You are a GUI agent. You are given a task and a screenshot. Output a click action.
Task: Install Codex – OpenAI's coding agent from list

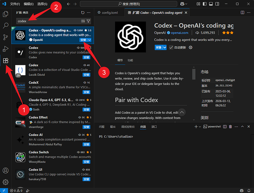[x=83, y=40]
